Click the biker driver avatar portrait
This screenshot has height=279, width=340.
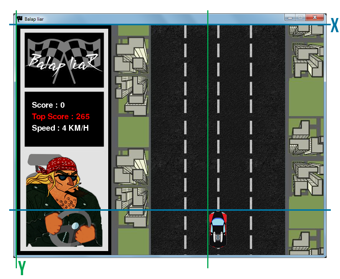pyautogui.click(x=64, y=199)
